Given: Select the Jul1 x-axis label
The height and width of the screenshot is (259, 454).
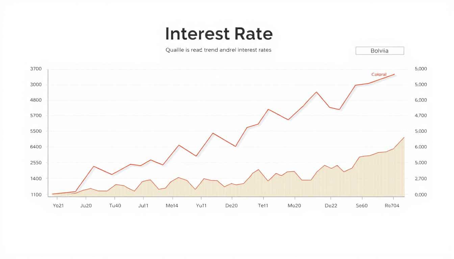Looking at the screenshot, I should pyautogui.click(x=143, y=205).
